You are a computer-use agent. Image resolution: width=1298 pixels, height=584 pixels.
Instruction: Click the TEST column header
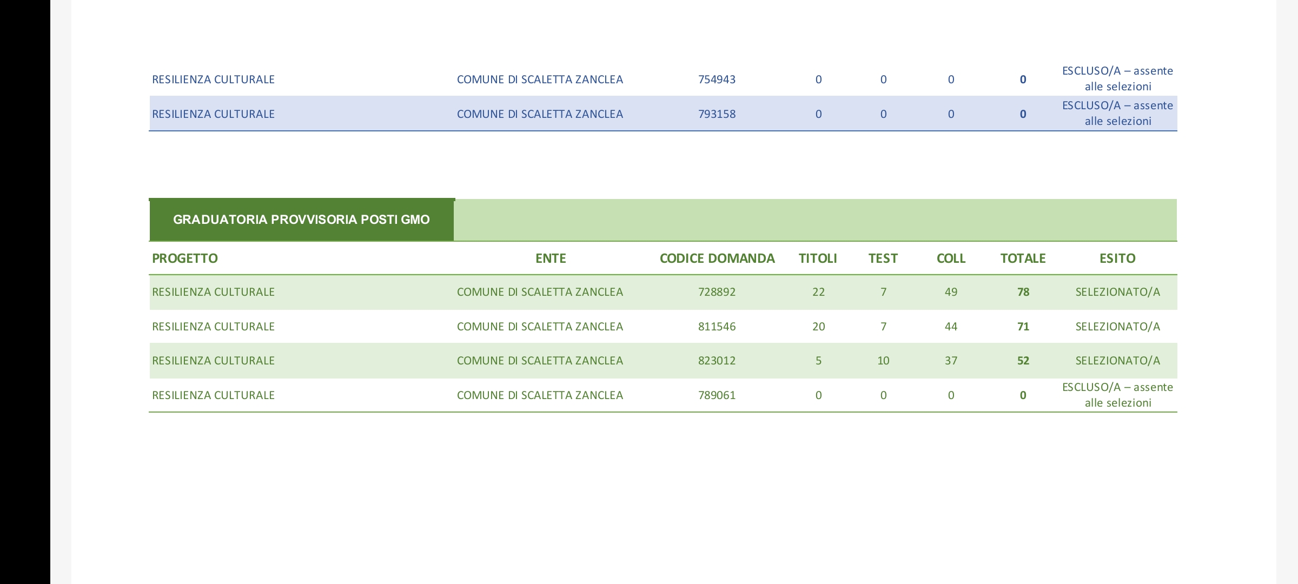pyautogui.click(x=883, y=258)
